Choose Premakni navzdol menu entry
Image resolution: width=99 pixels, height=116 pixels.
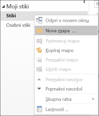(66, 89)
